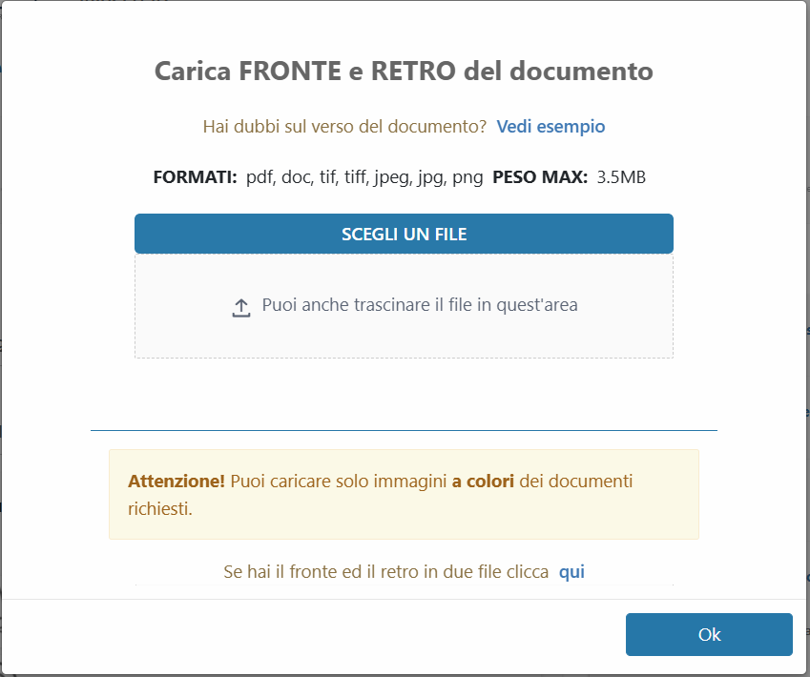Click the bold 'a colori' text
The height and width of the screenshot is (677, 810).
point(483,482)
